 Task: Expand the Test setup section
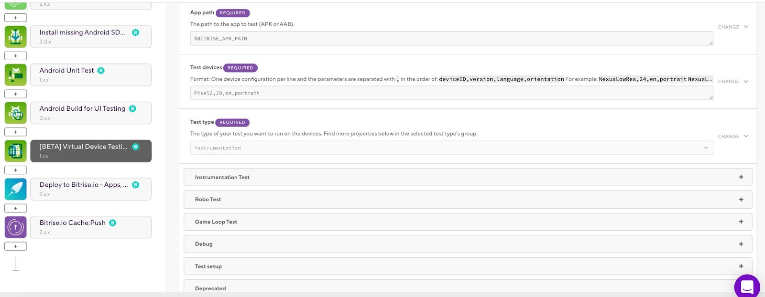point(468,266)
